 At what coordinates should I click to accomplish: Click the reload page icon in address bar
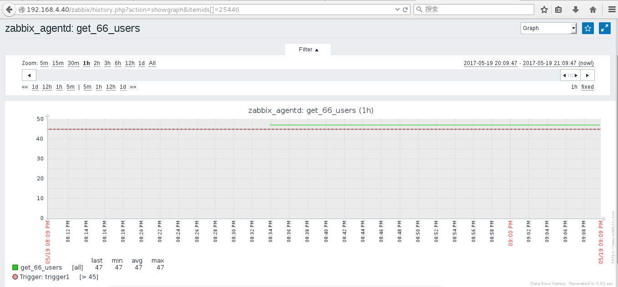405,10
